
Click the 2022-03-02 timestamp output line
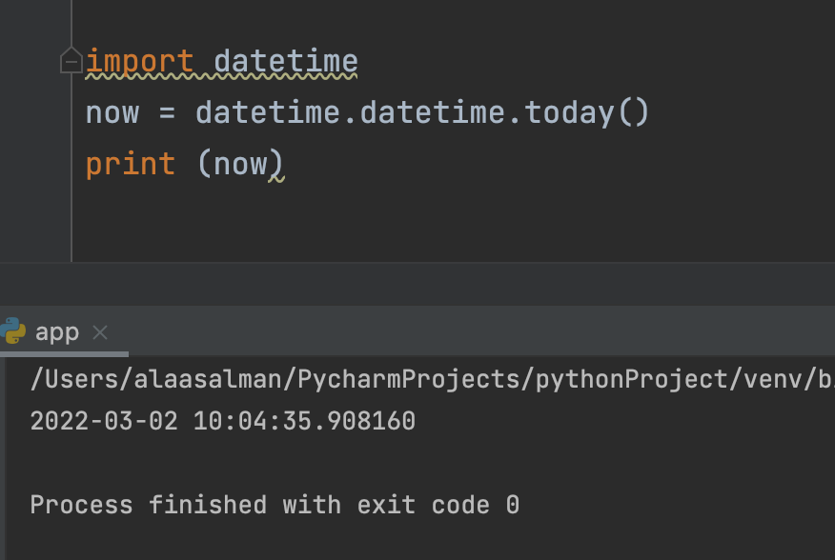(222, 421)
